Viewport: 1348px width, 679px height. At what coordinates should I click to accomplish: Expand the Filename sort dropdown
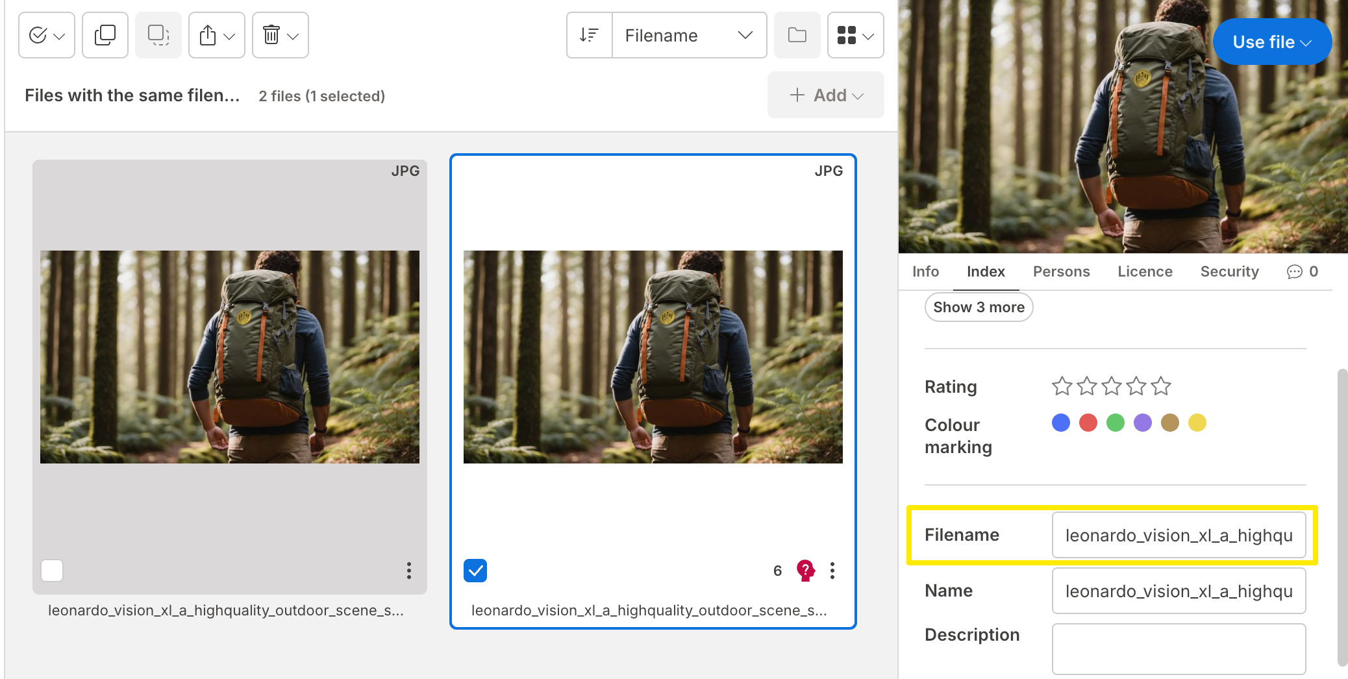coord(688,35)
